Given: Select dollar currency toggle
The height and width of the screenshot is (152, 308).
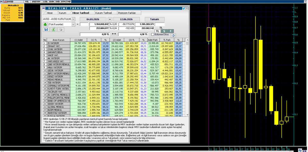Looking at the screenshot, I should pos(164,31).
